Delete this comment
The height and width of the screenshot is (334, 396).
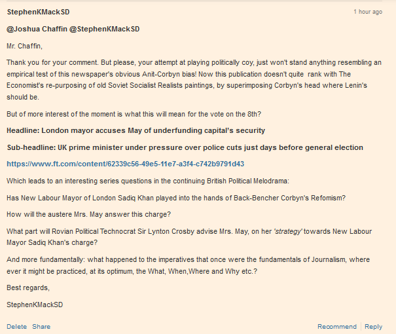pyautogui.click(x=17, y=326)
